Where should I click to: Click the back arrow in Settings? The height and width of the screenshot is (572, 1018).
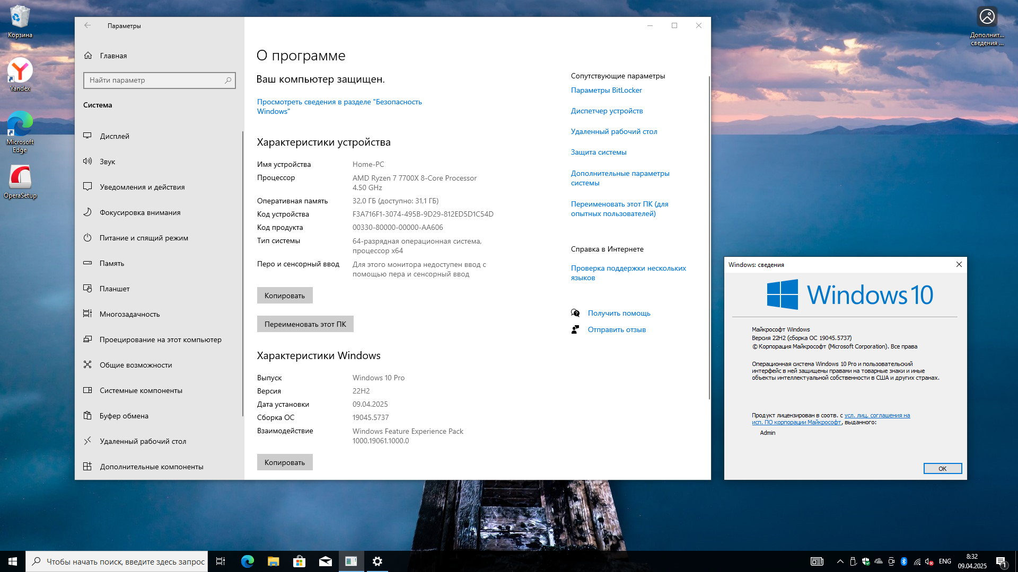(x=87, y=25)
